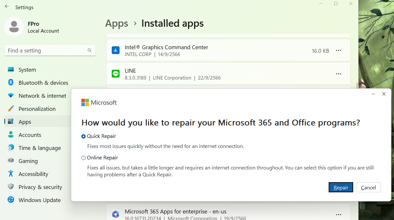
Task: Open more options for Intel Graphics Command Center
Action: coord(338,51)
